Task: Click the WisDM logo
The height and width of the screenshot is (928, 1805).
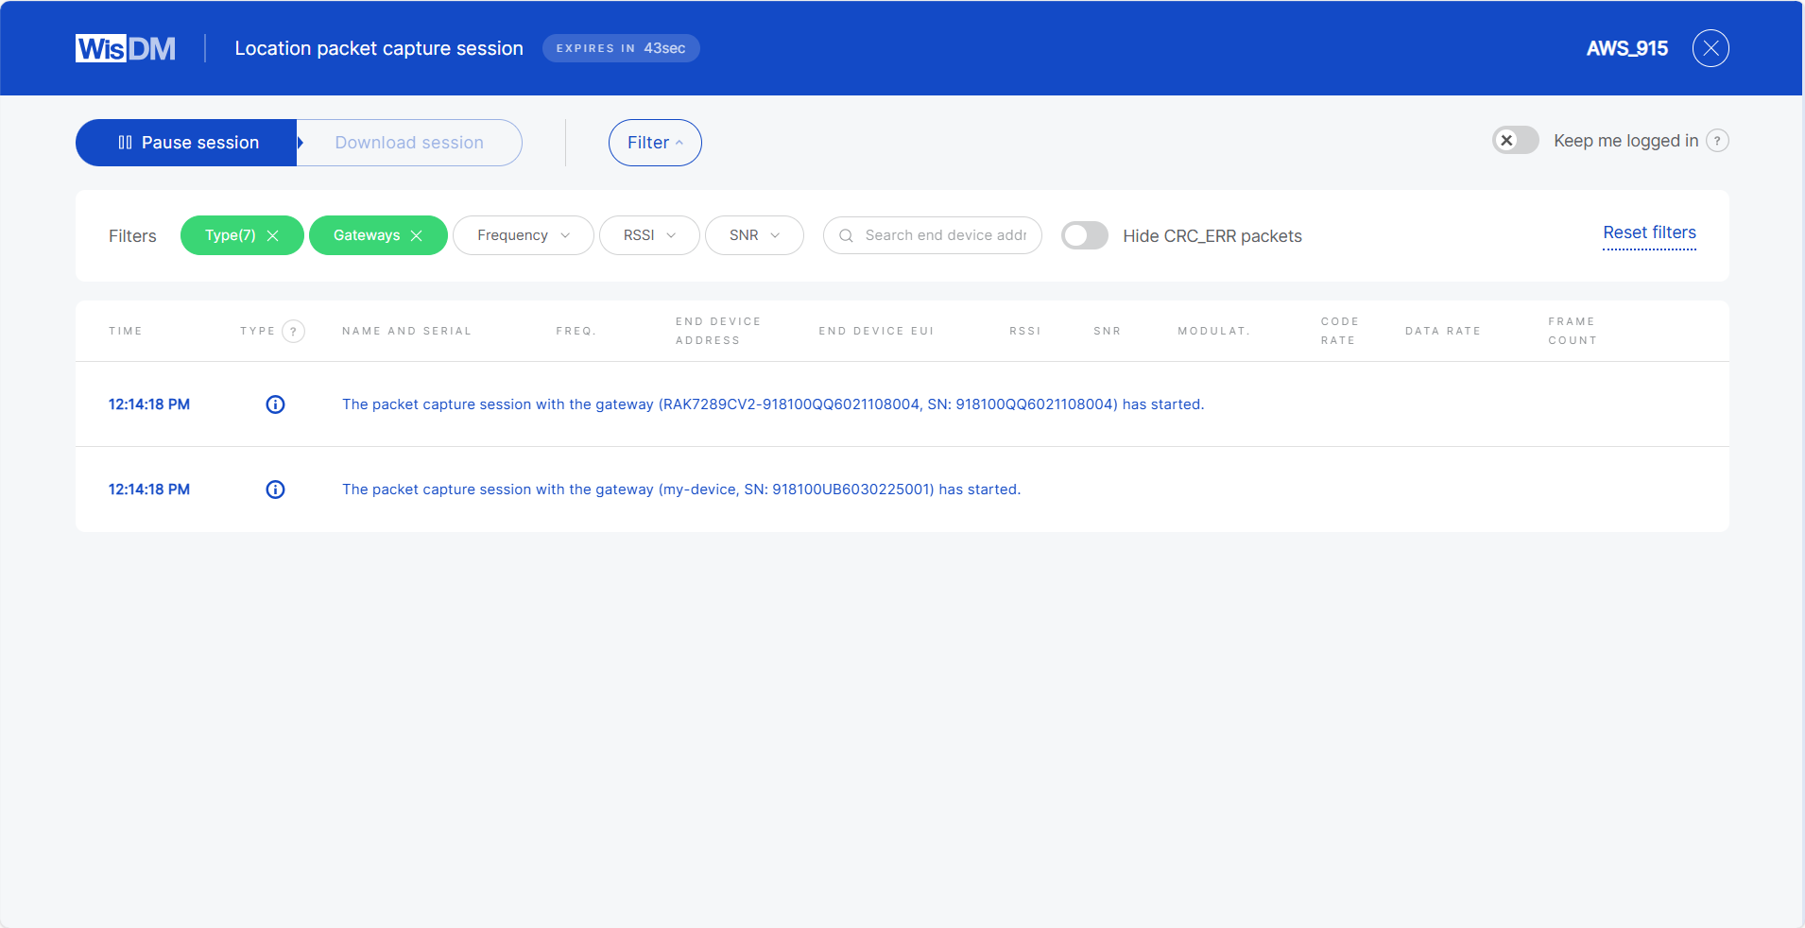Action: pyautogui.click(x=126, y=48)
